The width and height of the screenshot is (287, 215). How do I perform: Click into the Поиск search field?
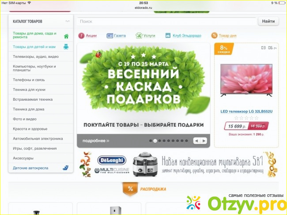click(x=166, y=21)
